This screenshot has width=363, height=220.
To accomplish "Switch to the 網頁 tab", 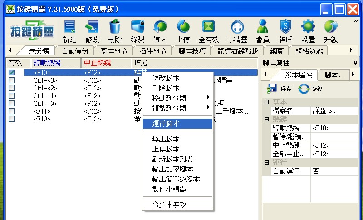I will point(277,51).
